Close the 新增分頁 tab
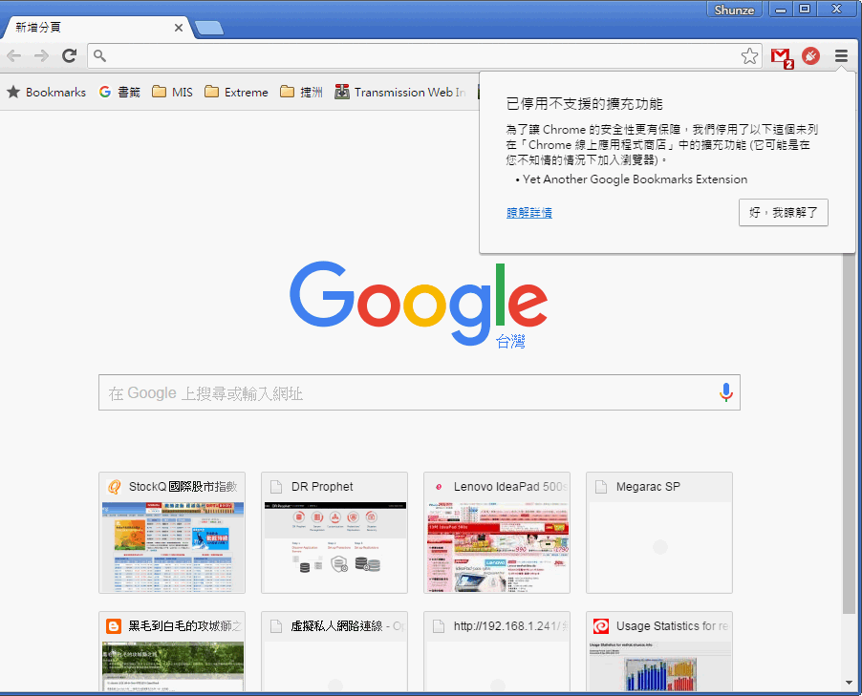The width and height of the screenshot is (862, 696). point(179,28)
